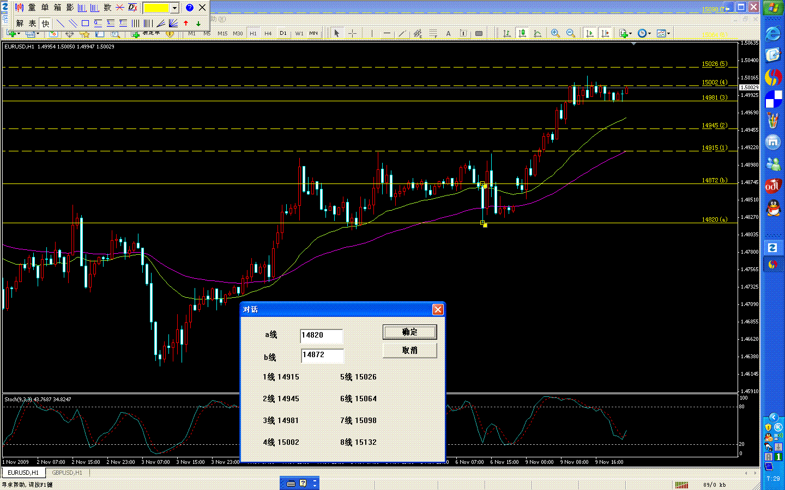Select the crosshair tool
785x490 pixels.
point(352,34)
